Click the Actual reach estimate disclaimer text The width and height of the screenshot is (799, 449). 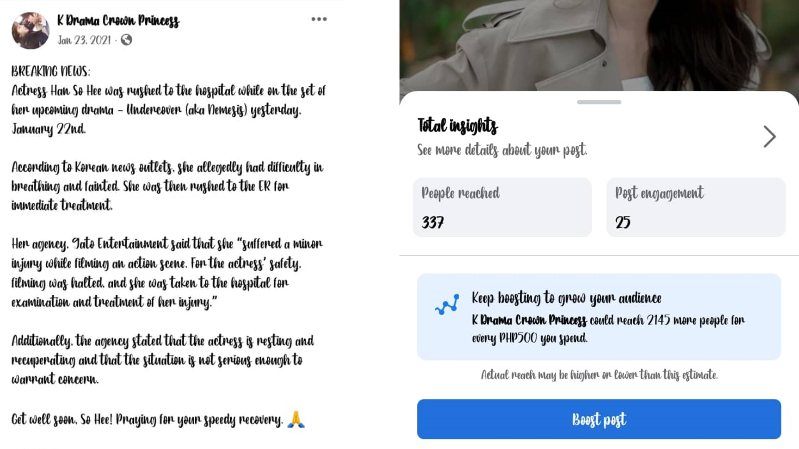(x=599, y=375)
